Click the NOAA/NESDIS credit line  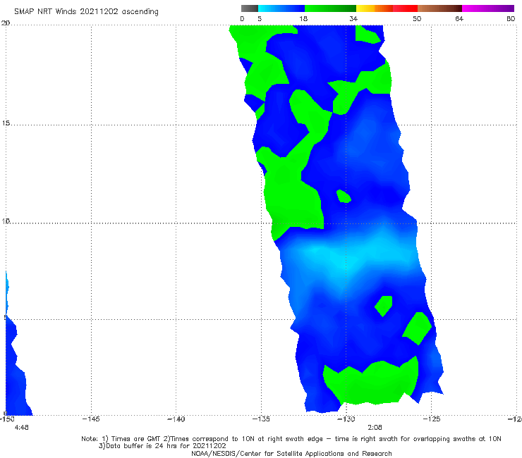pos(291,454)
